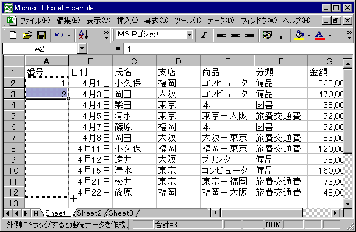This screenshot has width=356, height=232.
Task: Save the workbook with the floppy icon
Action: [x=41, y=35]
